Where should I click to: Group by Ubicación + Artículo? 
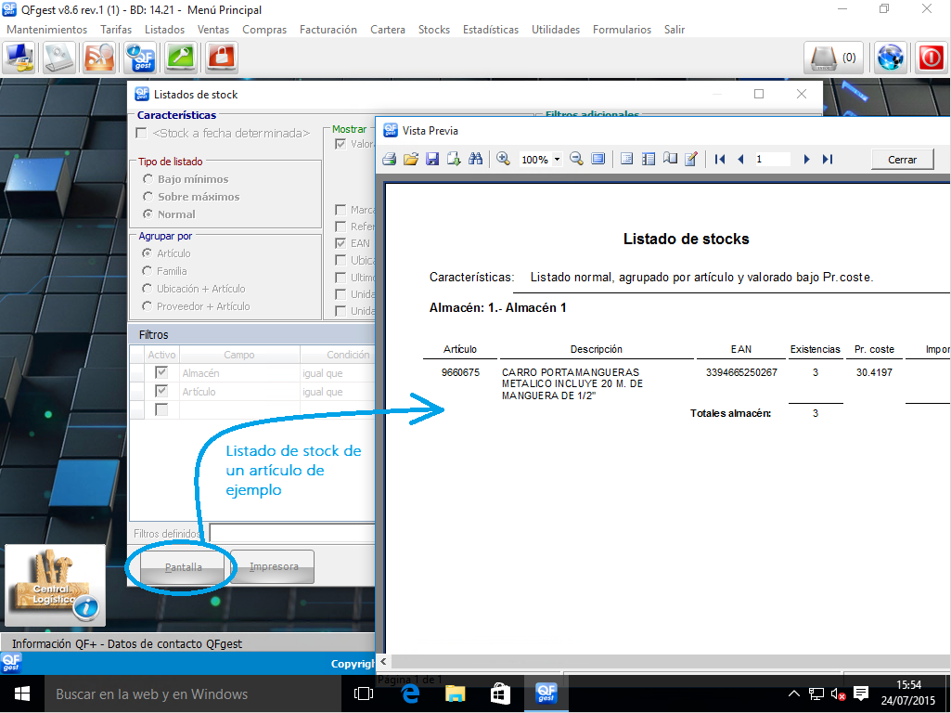[147, 288]
